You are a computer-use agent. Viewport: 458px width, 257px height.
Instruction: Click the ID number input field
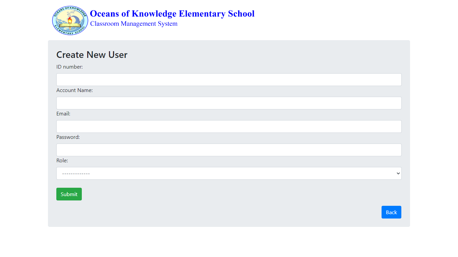coord(229,80)
